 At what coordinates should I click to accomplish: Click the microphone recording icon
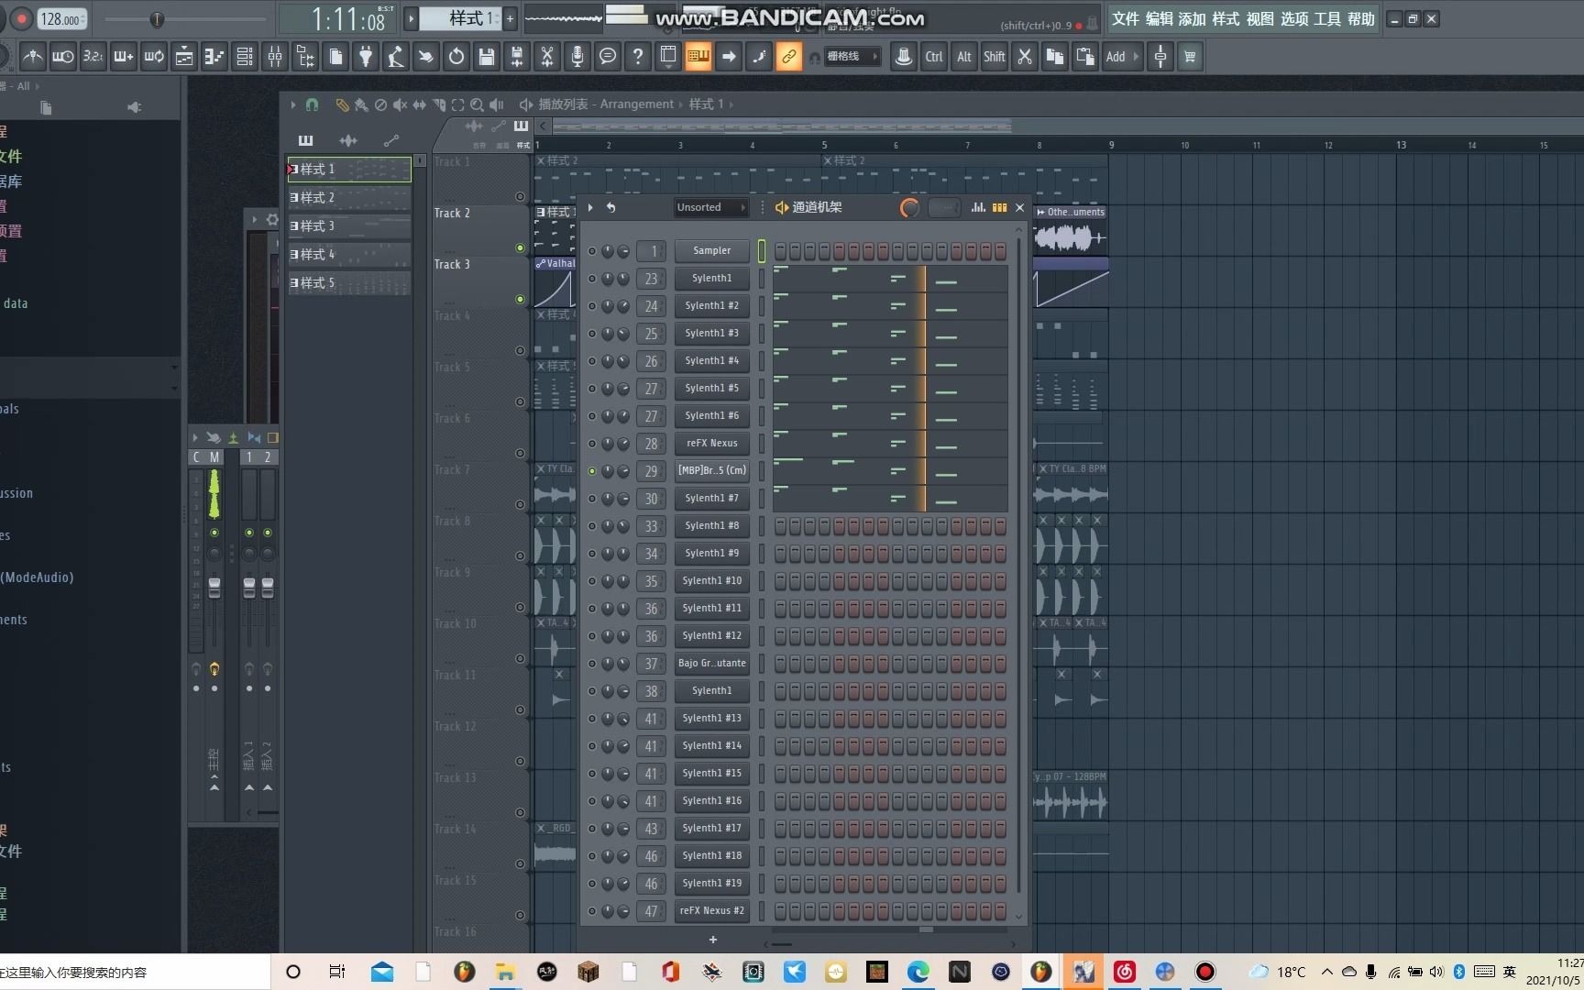[x=577, y=57]
